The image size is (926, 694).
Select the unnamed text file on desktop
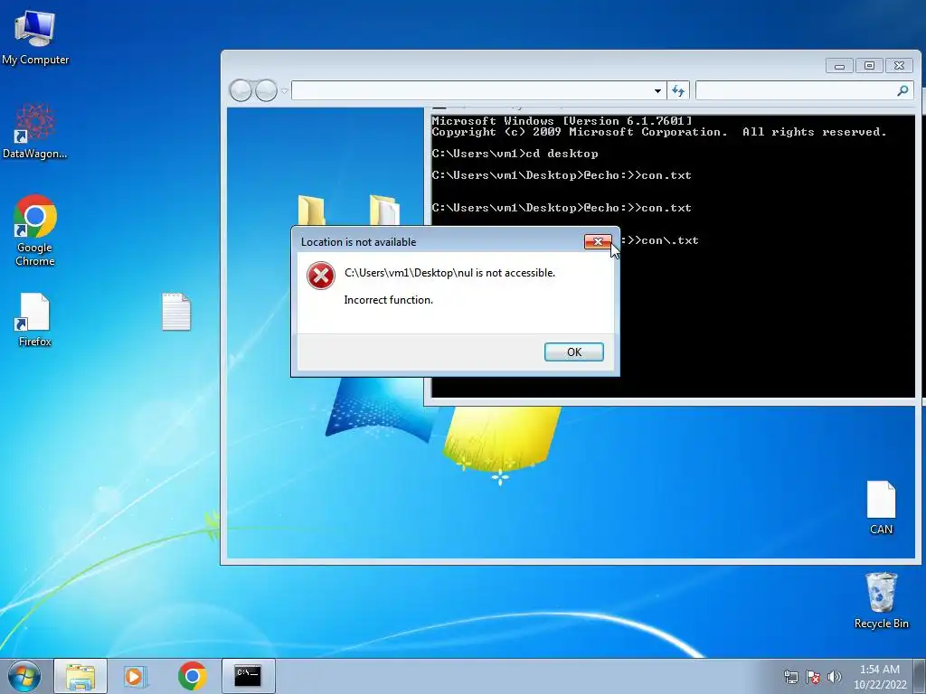click(176, 312)
